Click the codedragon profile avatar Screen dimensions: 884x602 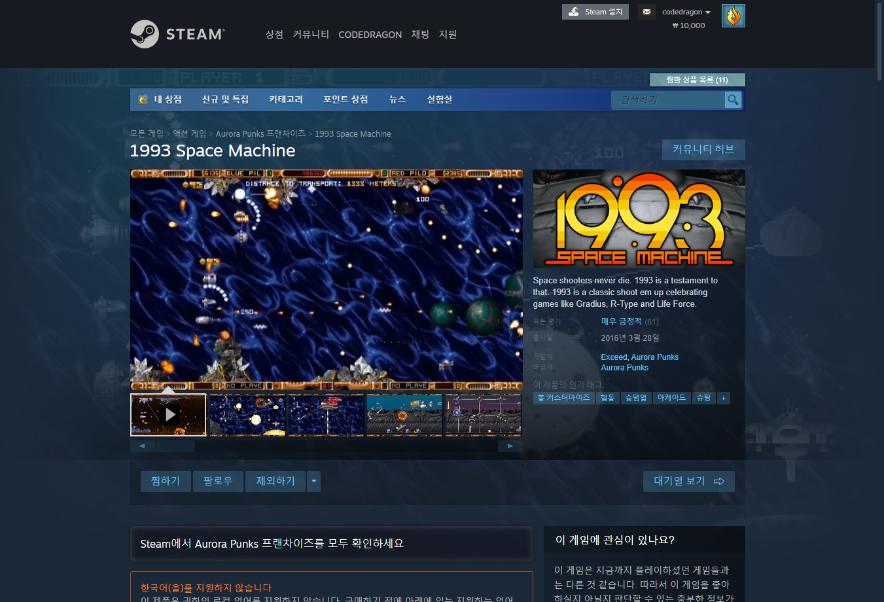point(734,16)
